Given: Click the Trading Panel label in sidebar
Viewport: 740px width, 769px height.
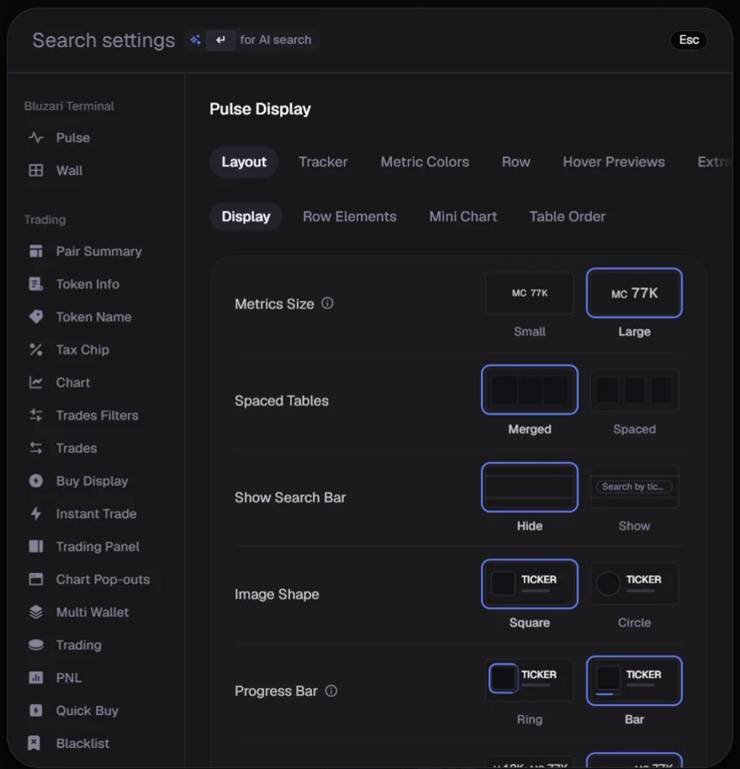Looking at the screenshot, I should (x=98, y=546).
